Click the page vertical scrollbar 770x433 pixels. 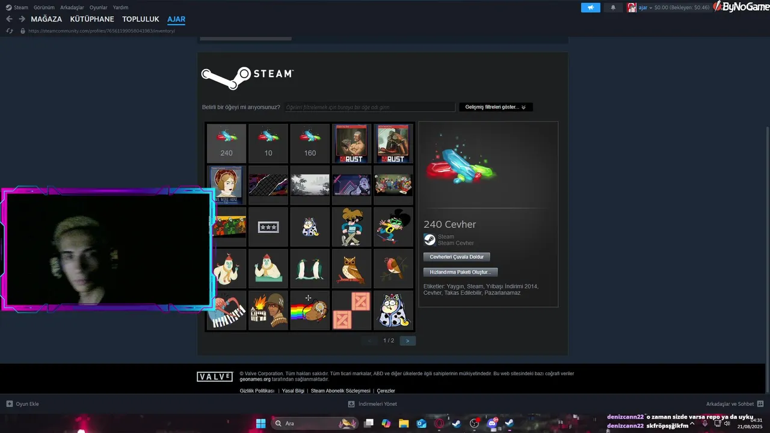pos(767,259)
